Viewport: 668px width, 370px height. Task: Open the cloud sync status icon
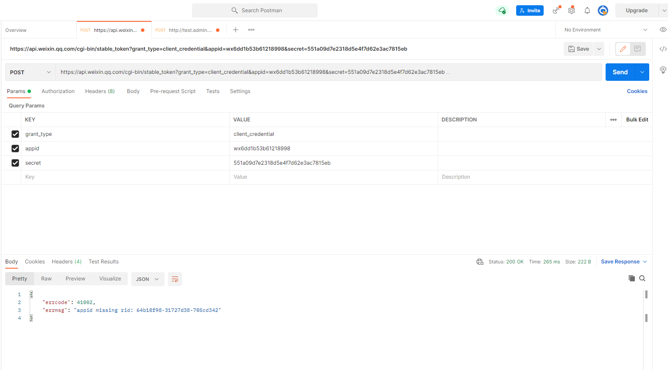tap(502, 10)
